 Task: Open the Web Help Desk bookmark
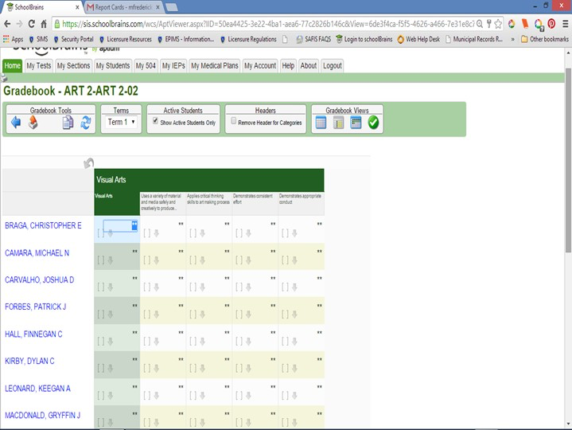point(418,39)
